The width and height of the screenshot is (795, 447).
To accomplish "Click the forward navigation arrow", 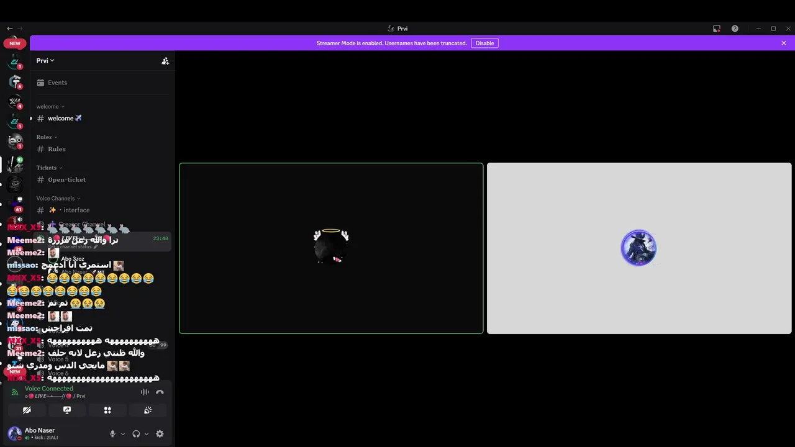I will 20,29.
